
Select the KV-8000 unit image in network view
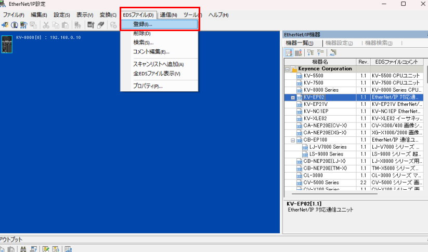[7, 44]
